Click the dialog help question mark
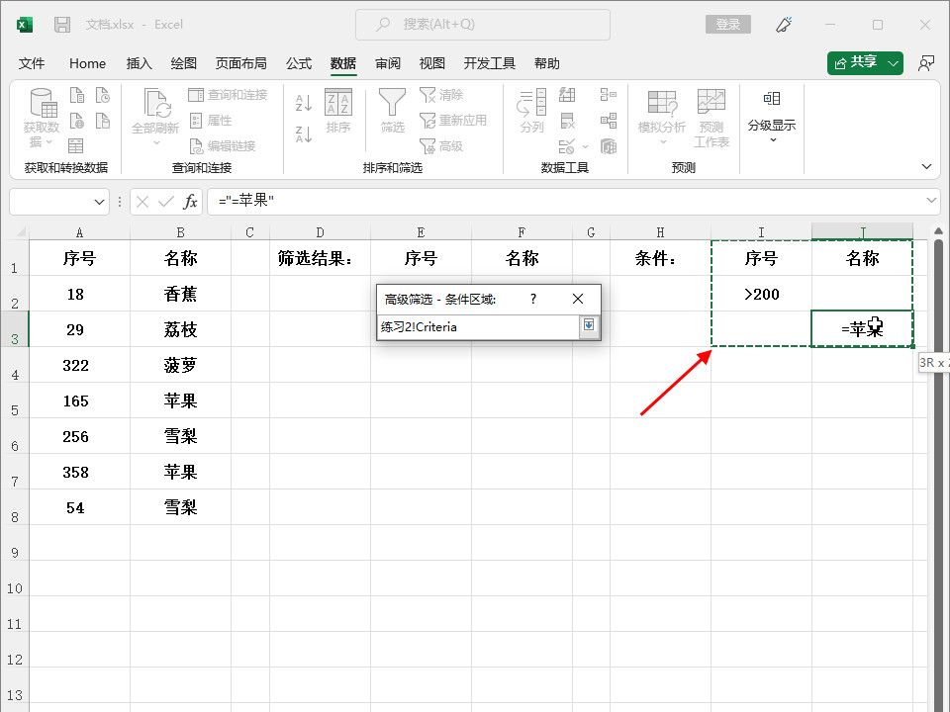The image size is (950, 712). (533, 299)
